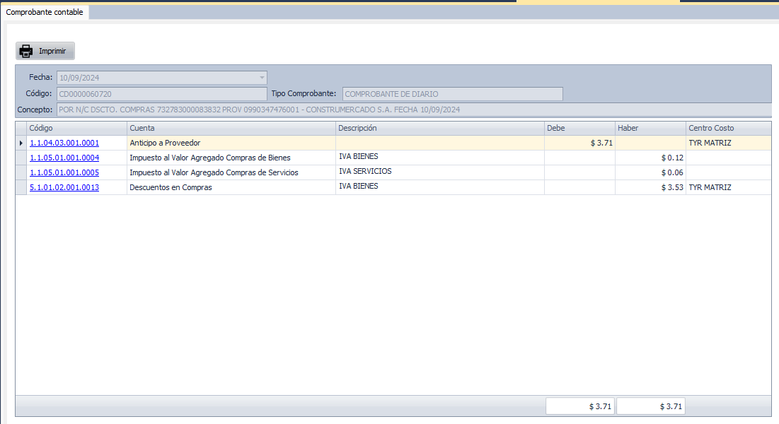The width and height of the screenshot is (779, 424).
Task: Open account link 1.1.05.01.001.0005
Action: (x=64, y=172)
